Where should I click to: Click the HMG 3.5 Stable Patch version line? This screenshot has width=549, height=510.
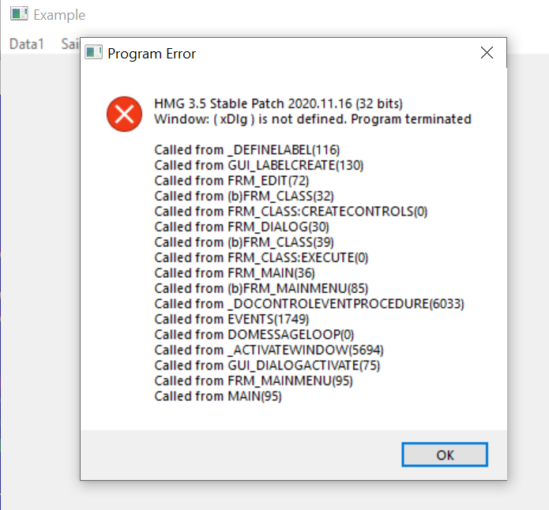pyautogui.click(x=278, y=104)
